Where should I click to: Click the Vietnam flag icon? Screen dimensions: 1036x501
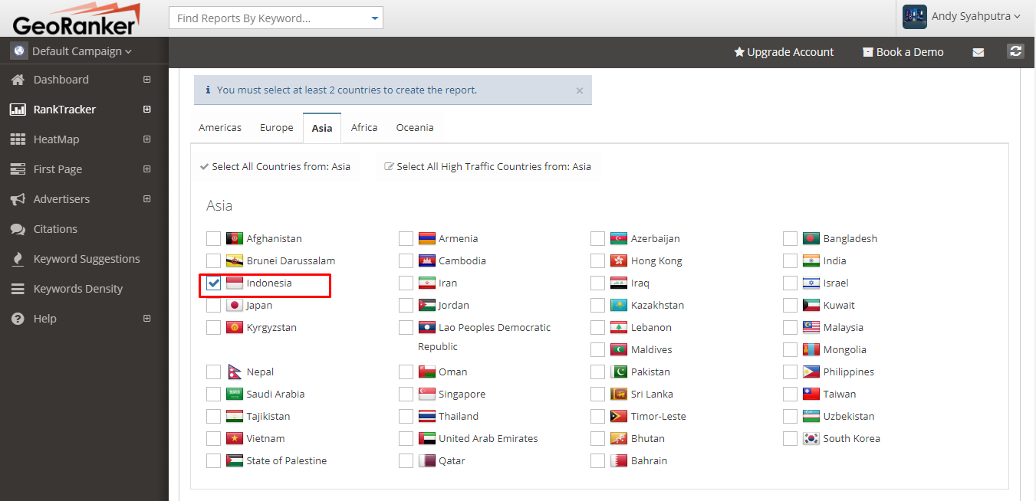coord(235,438)
